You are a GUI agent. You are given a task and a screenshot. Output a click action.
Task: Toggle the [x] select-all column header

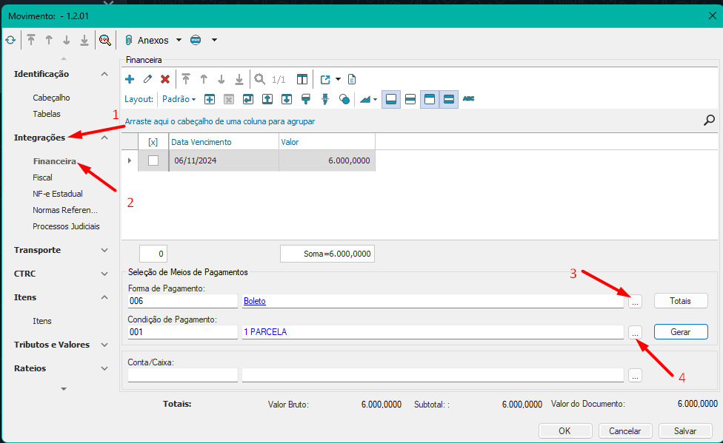click(x=153, y=142)
